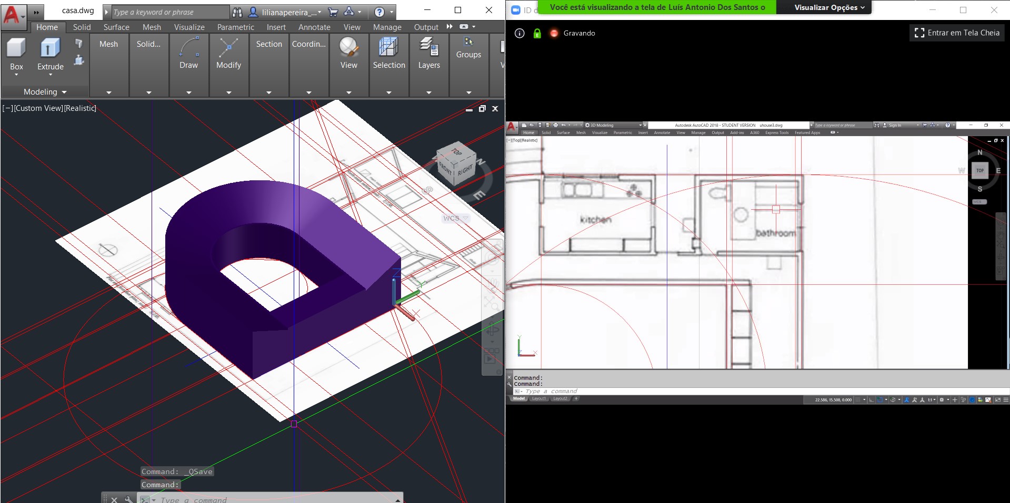Viewport: 1010px width, 503px height.
Task: Open the View panel sphere icon
Action: (x=348, y=47)
